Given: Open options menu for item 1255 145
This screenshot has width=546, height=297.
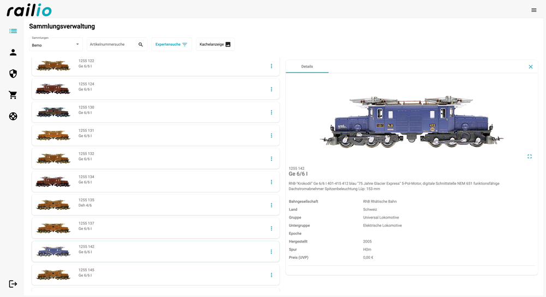Looking at the screenshot, I should (x=271, y=275).
